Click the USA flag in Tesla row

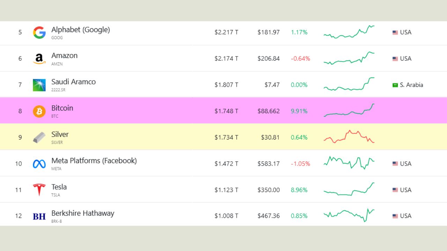[395, 190]
